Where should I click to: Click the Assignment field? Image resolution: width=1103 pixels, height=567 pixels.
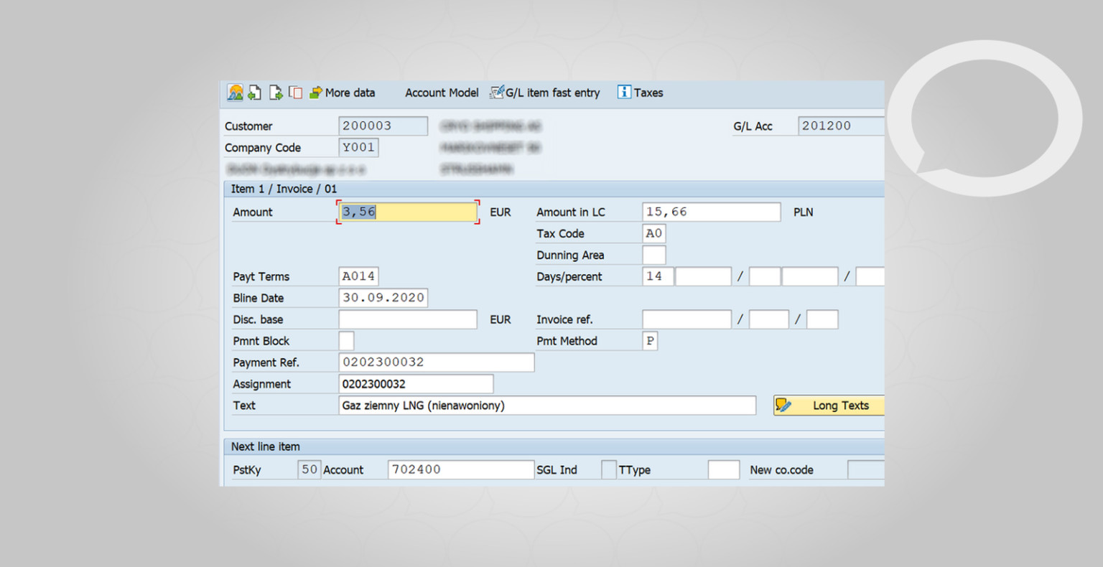pos(416,384)
